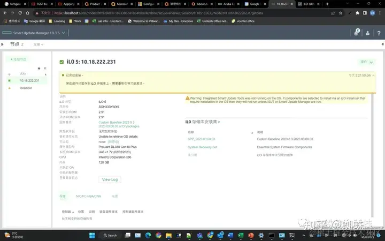Click the browser back arrow
The image size is (385, 241).
click(5, 13)
